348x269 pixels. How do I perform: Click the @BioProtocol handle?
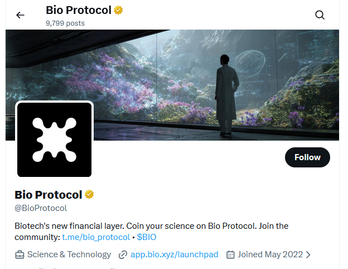(x=41, y=208)
